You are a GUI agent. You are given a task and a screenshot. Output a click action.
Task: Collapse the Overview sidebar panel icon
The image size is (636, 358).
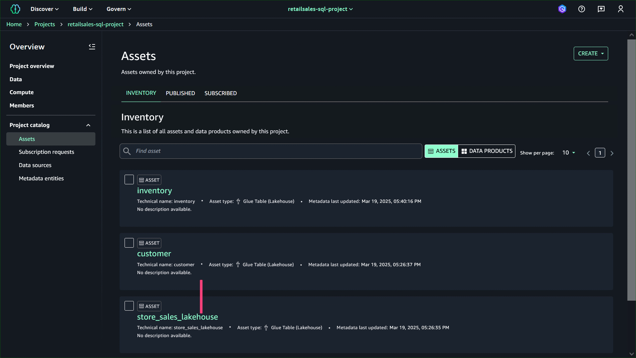[92, 47]
